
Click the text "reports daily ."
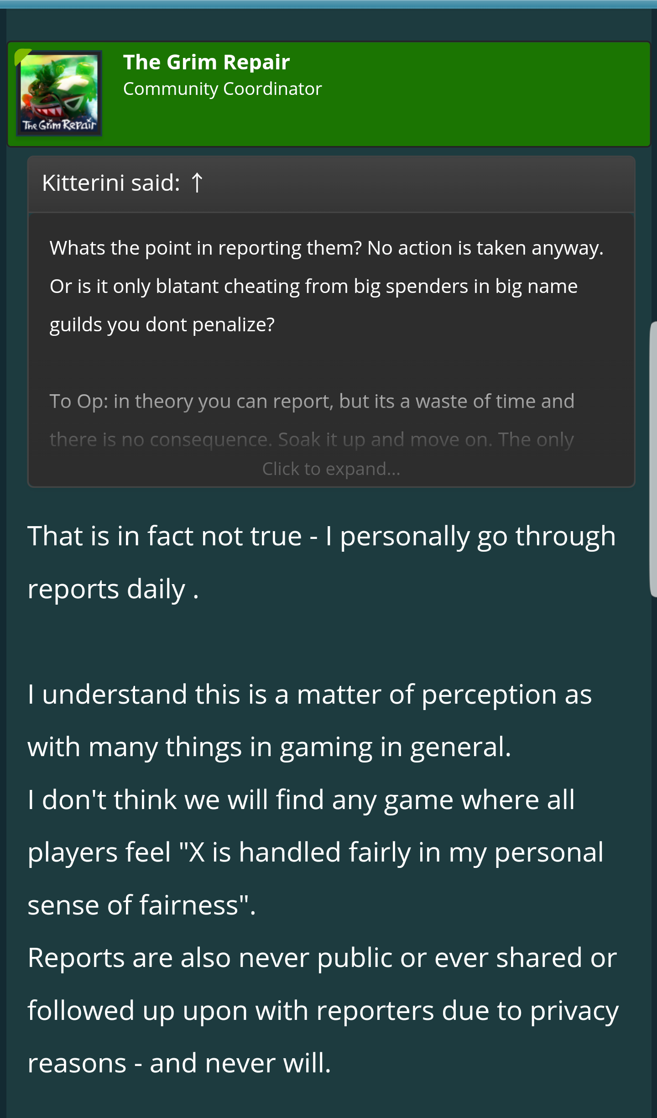113,589
